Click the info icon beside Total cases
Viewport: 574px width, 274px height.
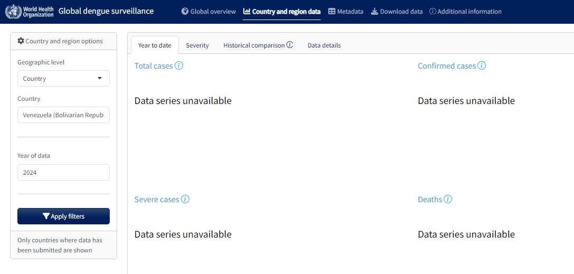(179, 66)
